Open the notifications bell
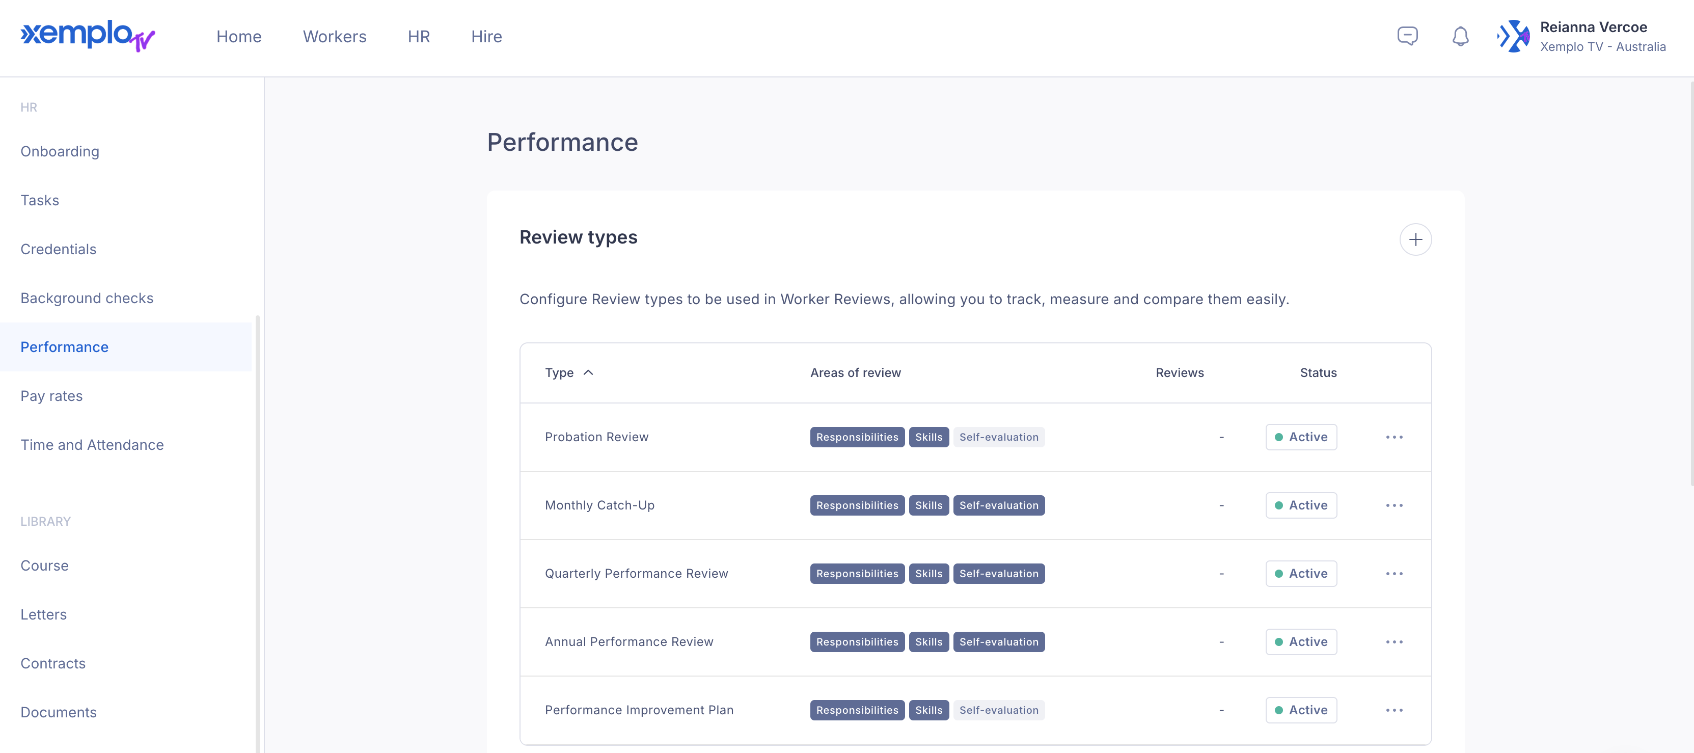Screen dimensions: 1694x753 click(1460, 36)
